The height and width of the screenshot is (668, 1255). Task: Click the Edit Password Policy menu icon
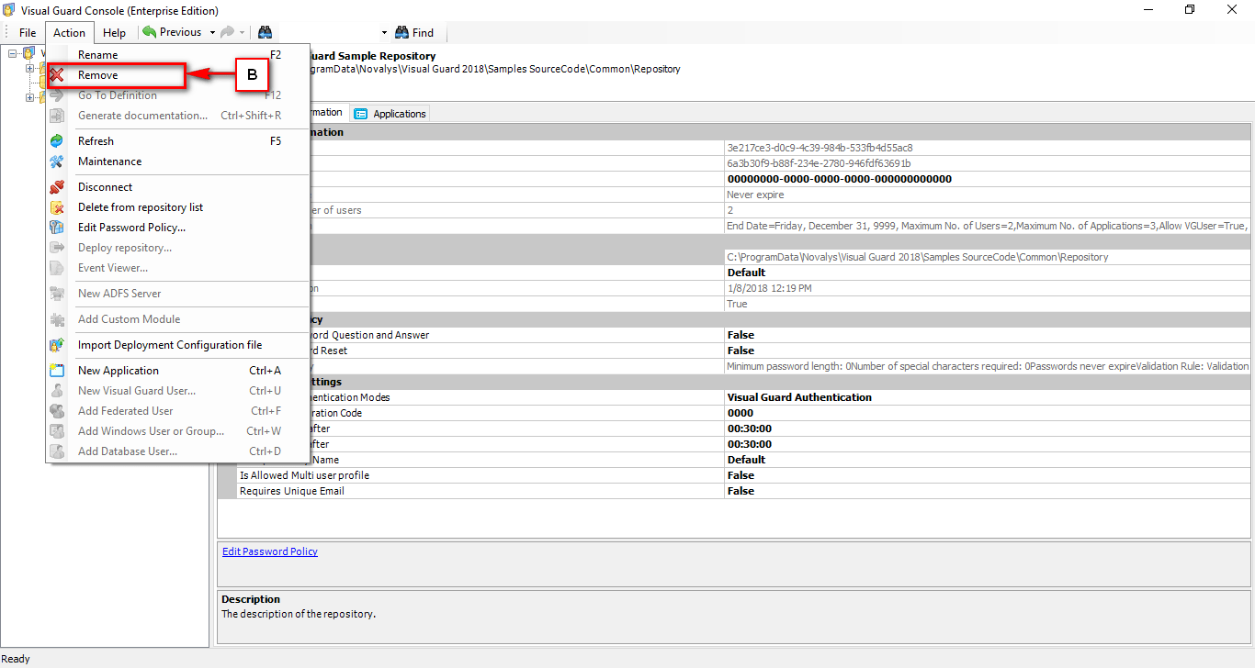click(x=57, y=227)
